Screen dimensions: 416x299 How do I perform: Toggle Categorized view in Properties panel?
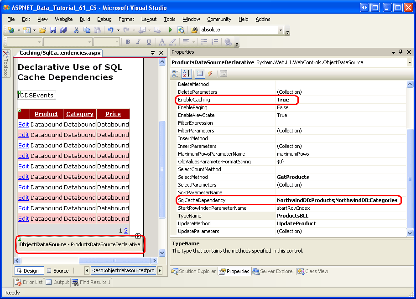(x=177, y=73)
